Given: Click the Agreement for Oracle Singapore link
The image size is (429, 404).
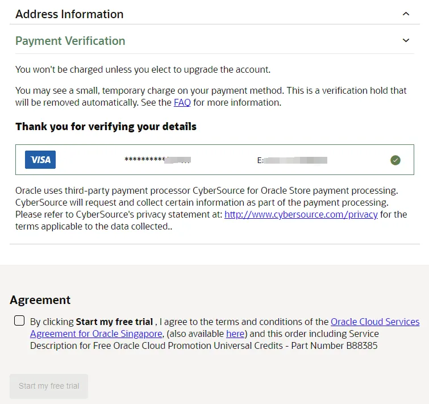Looking at the screenshot, I should 96,334.
